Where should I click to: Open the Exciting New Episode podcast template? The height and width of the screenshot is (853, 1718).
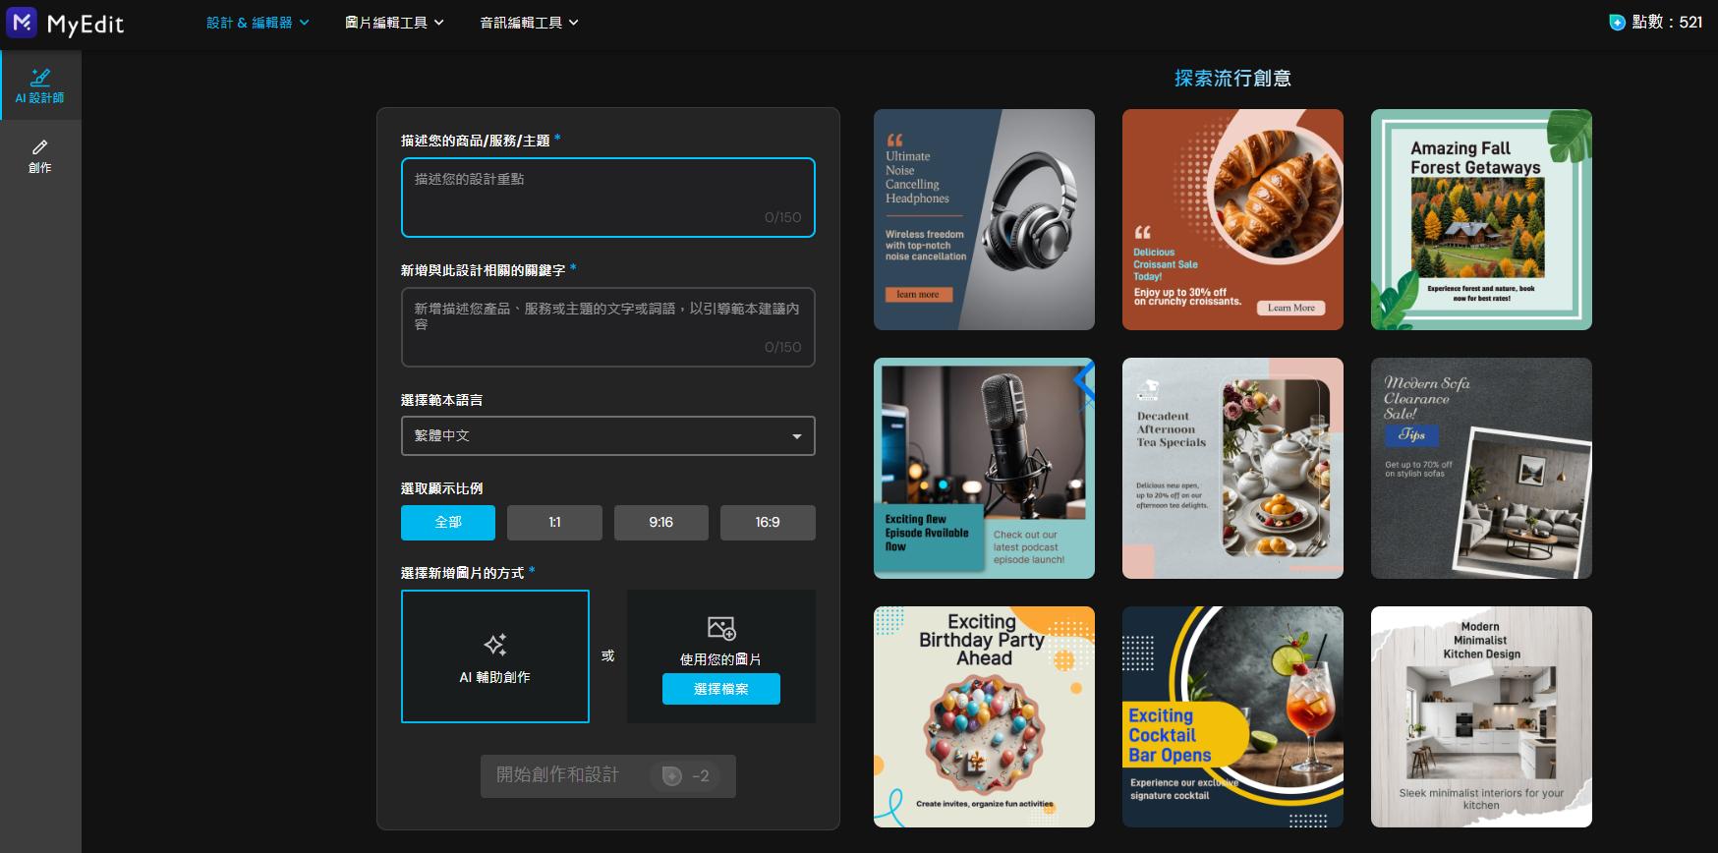click(984, 468)
